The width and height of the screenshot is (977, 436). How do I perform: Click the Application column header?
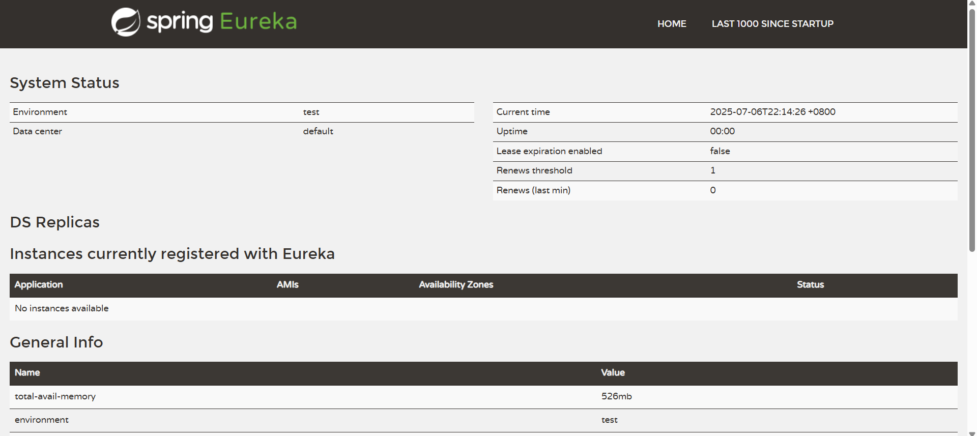coord(39,285)
